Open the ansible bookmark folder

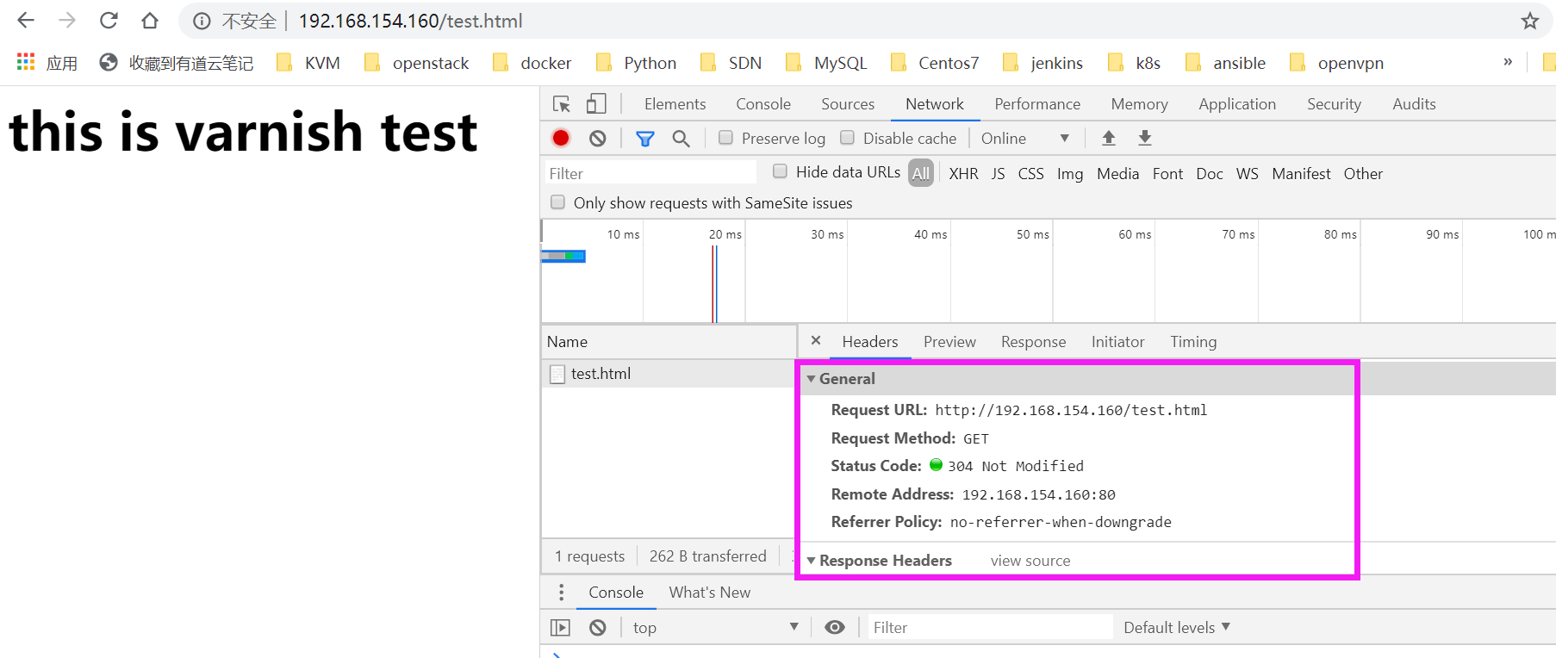tap(1225, 63)
